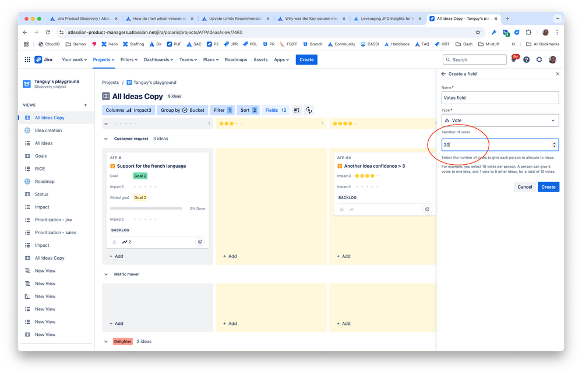Open Jira settings gear

(x=539, y=59)
